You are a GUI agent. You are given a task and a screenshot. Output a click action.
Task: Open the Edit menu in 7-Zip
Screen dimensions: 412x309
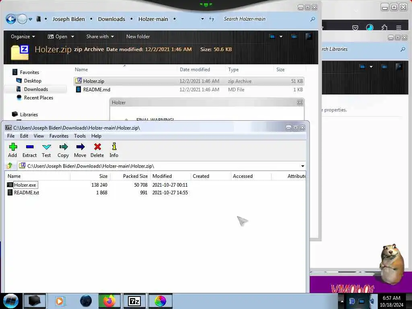coord(24,136)
